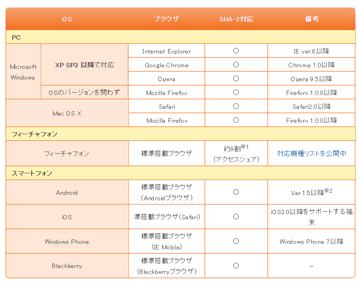Click the OS column header
Image resolution: width=359 pixels, height=283 pixels.
click(67, 19)
